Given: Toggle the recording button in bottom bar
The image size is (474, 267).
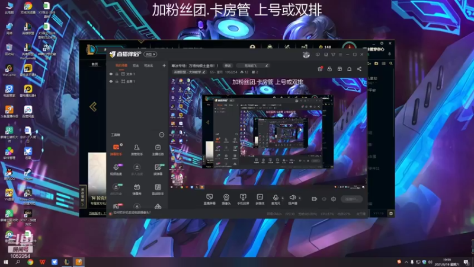Looking at the screenshot, I should [315, 199].
